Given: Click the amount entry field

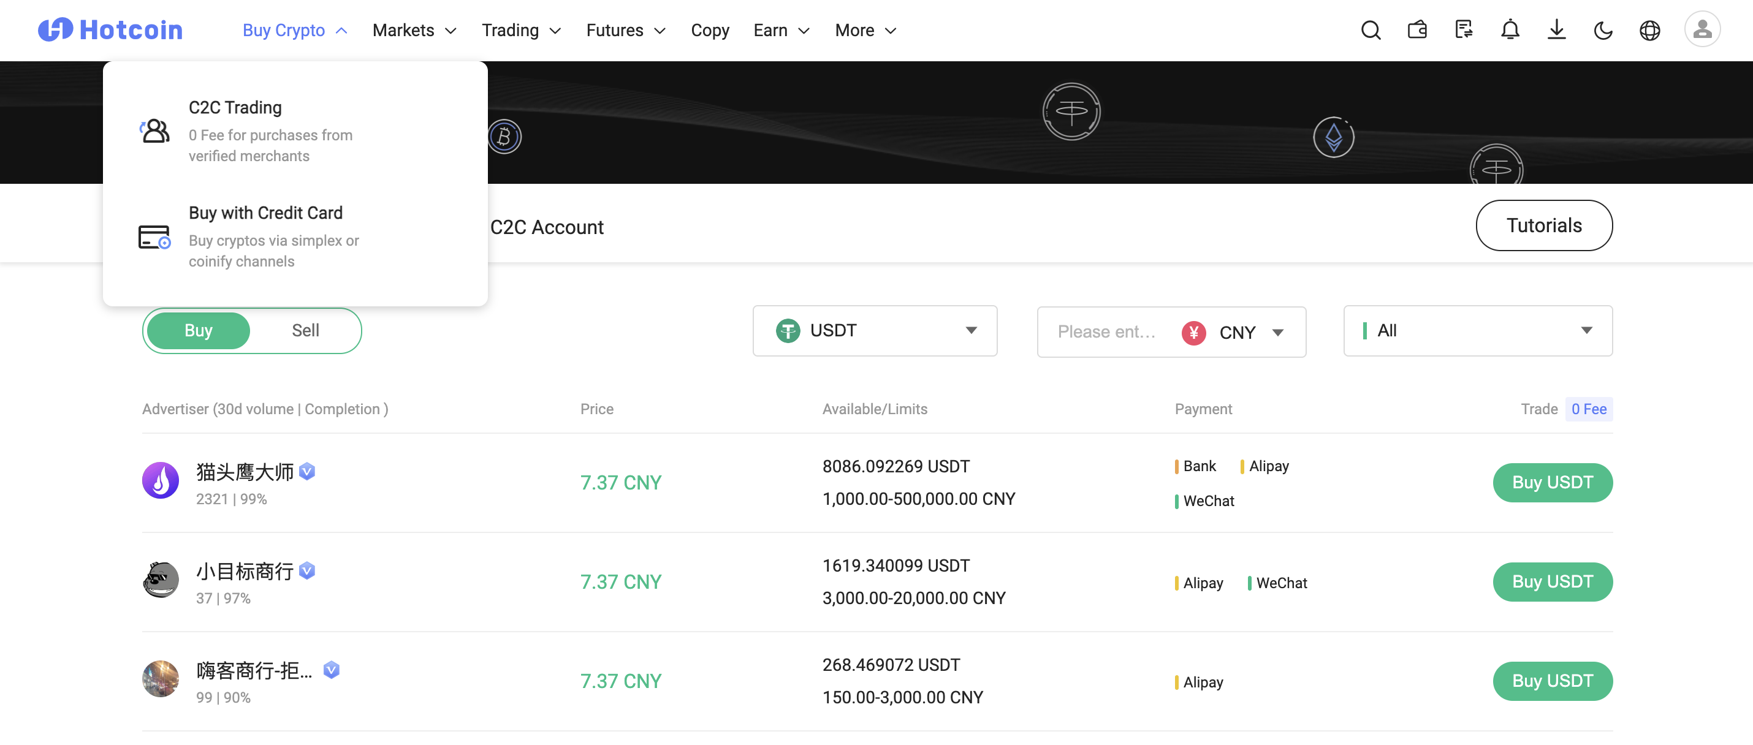Looking at the screenshot, I should (1106, 332).
